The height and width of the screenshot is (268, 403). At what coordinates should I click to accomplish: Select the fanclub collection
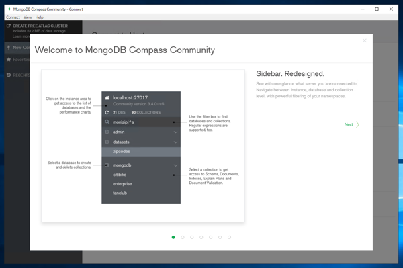pyautogui.click(x=120, y=193)
